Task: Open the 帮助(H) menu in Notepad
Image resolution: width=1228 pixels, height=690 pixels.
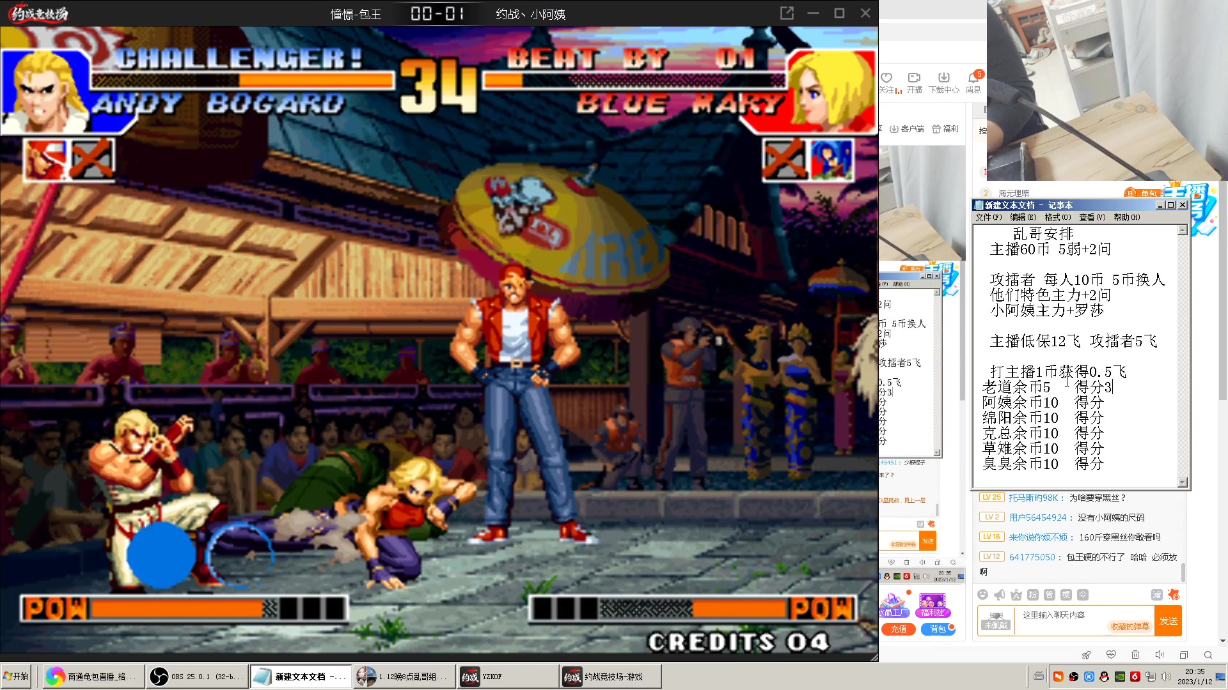Action: (1127, 217)
